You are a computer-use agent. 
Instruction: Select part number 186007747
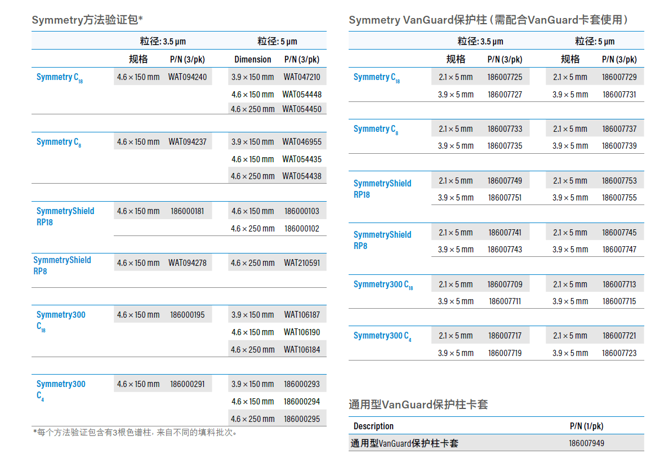click(x=619, y=250)
